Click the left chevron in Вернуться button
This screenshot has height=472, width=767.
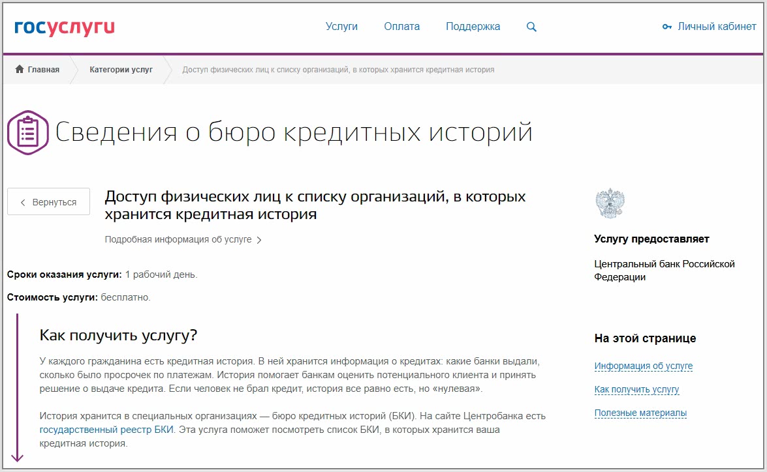(x=23, y=203)
